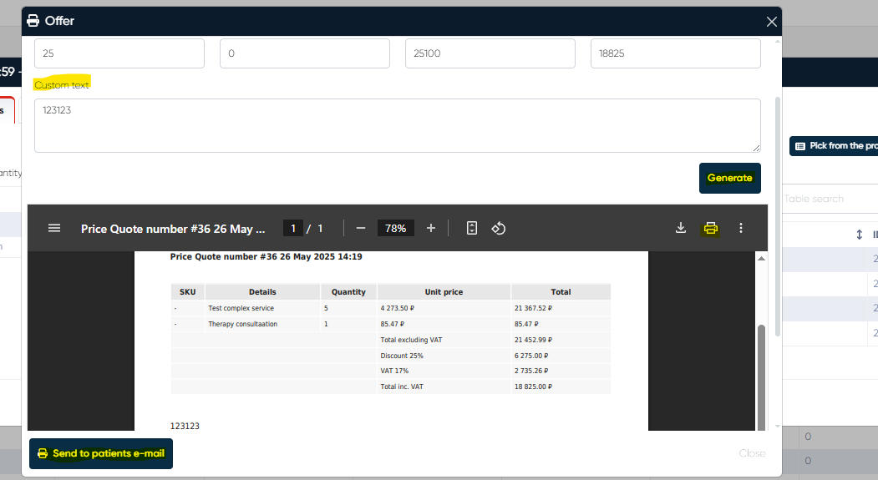
Task: Click the fit to page icon
Action: click(x=472, y=228)
